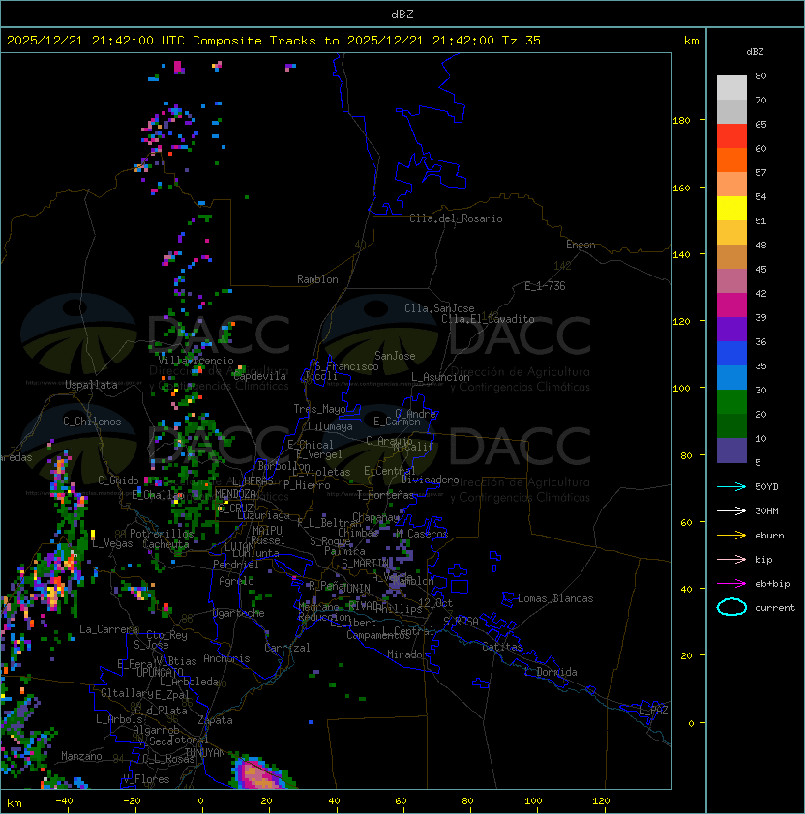
Task: Click the 'dBZ' title at the top
Action: pyautogui.click(x=402, y=15)
